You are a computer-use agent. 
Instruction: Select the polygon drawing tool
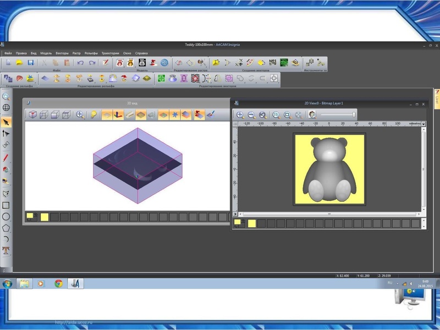tap(6, 227)
